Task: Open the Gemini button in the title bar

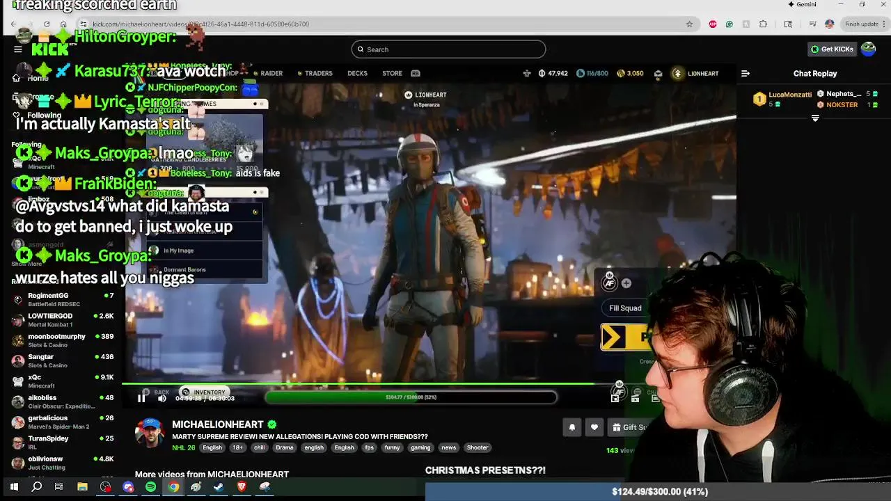Action: pos(802,4)
